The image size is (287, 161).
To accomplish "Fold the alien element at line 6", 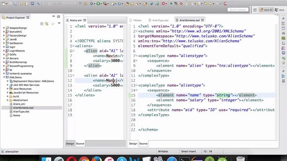I will click(x=73, y=51).
